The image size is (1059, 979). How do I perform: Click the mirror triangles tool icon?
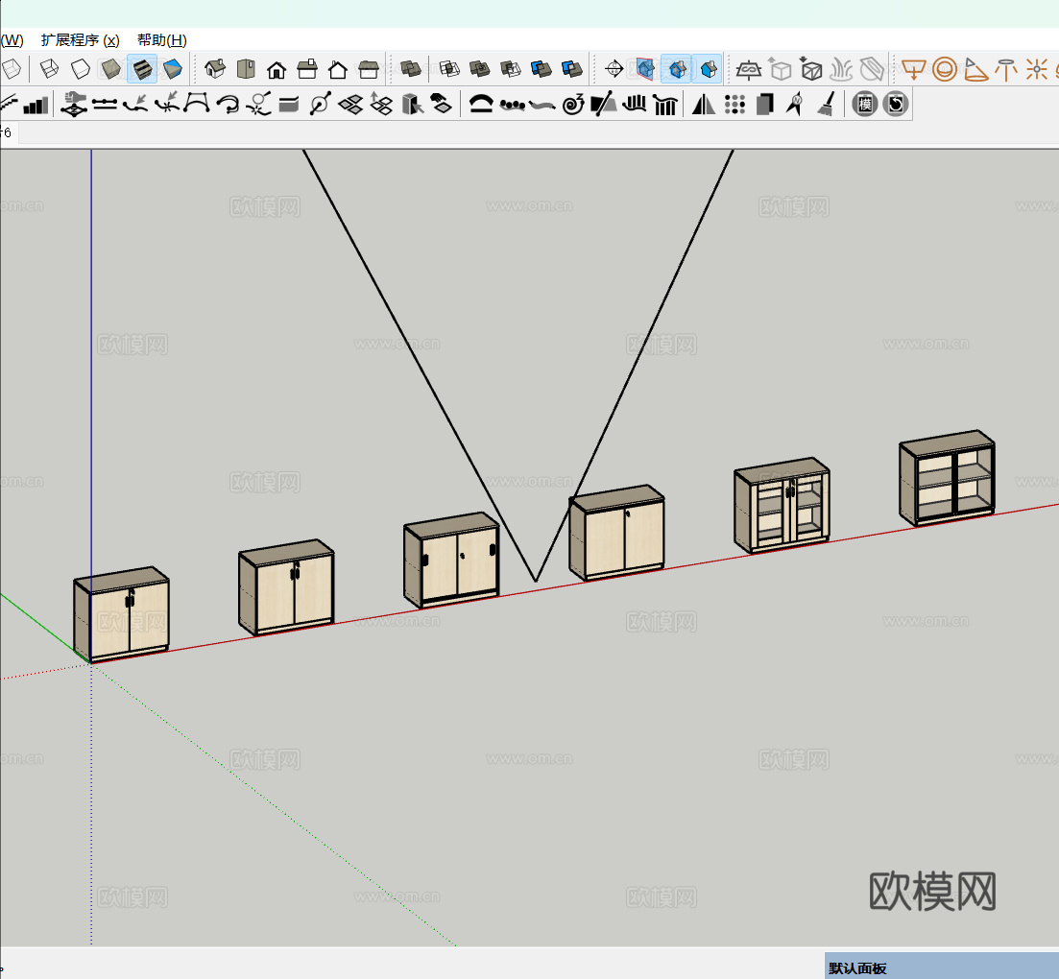click(704, 105)
